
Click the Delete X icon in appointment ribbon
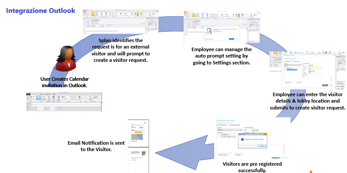point(31,98)
